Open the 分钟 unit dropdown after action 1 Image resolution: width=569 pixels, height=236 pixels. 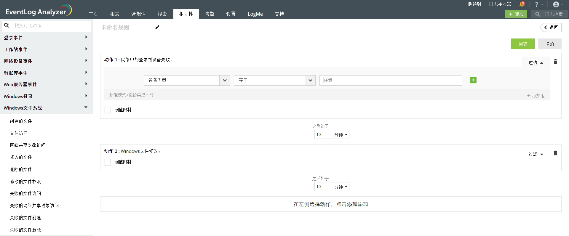click(341, 134)
